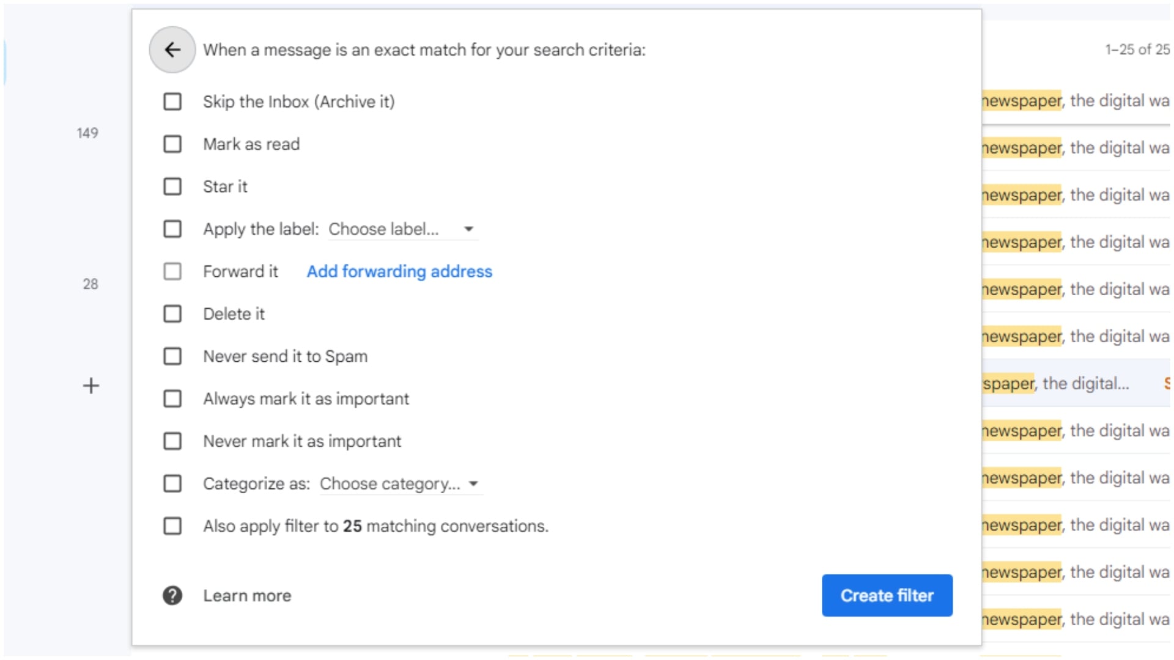Click the Create filter button
Screen dimensions: 1174x660
pos(887,595)
